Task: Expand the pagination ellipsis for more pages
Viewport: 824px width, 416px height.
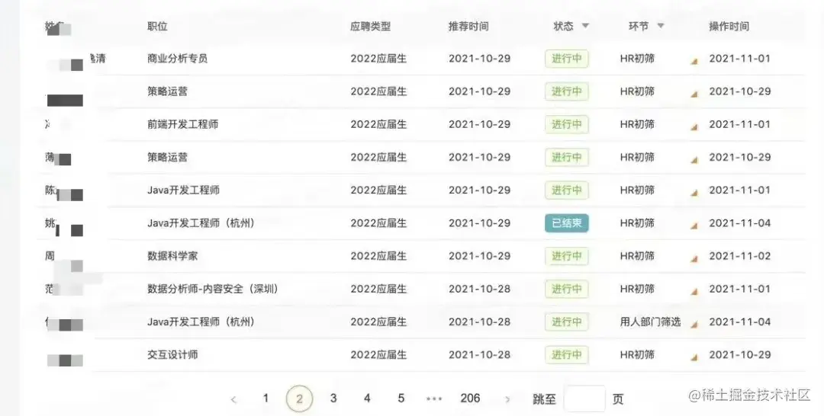Action: coord(434,399)
